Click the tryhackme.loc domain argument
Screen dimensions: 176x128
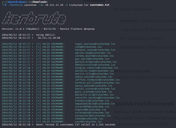[x=79, y=5]
